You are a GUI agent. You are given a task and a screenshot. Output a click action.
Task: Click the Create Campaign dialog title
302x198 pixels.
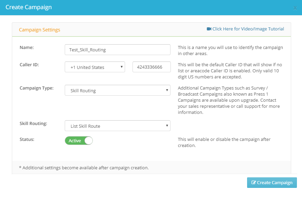tap(29, 7)
